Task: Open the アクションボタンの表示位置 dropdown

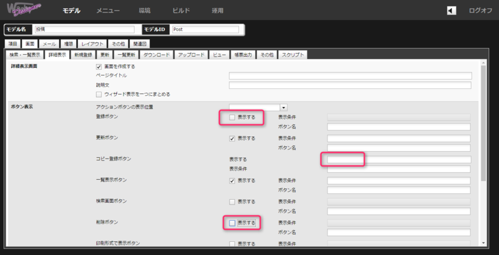Action: [284, 108]
